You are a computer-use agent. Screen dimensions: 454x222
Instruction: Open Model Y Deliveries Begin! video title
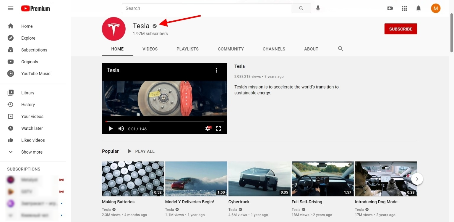coord(189,202)
